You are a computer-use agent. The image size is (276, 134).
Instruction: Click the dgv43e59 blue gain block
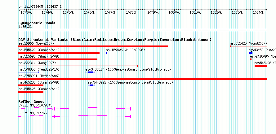[x=251, y=53]
